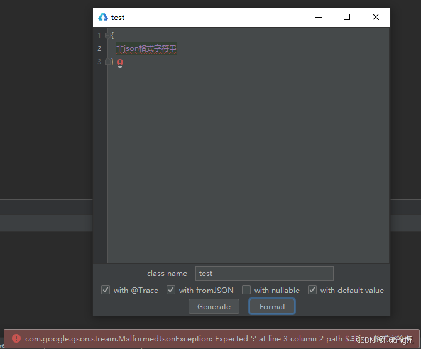
Task: Click the 非json格式字符串 text on line 2
Action: pyautogui.click(x=146, y=48)
